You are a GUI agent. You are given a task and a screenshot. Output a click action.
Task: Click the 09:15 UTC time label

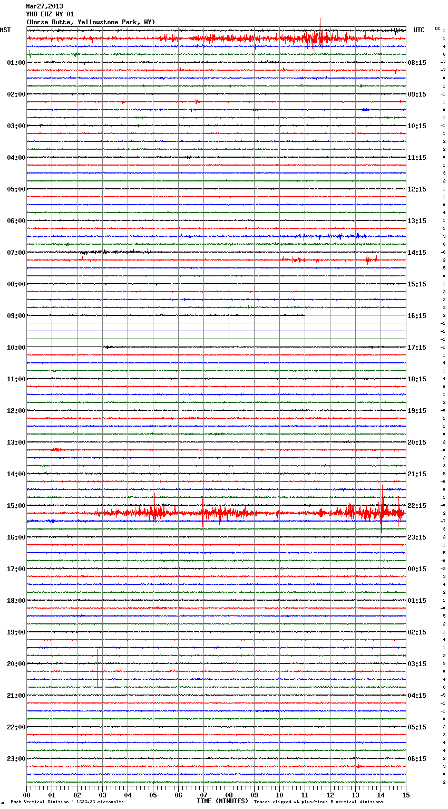pyautogui.click(x=417, y=94)
